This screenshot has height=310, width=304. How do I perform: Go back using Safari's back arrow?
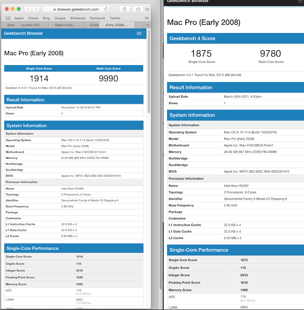point(28,9)
